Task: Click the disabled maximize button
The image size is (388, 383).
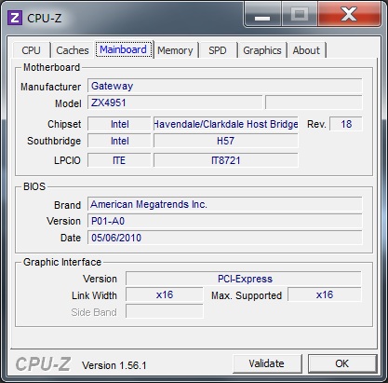Action: (x=300, y=15)
